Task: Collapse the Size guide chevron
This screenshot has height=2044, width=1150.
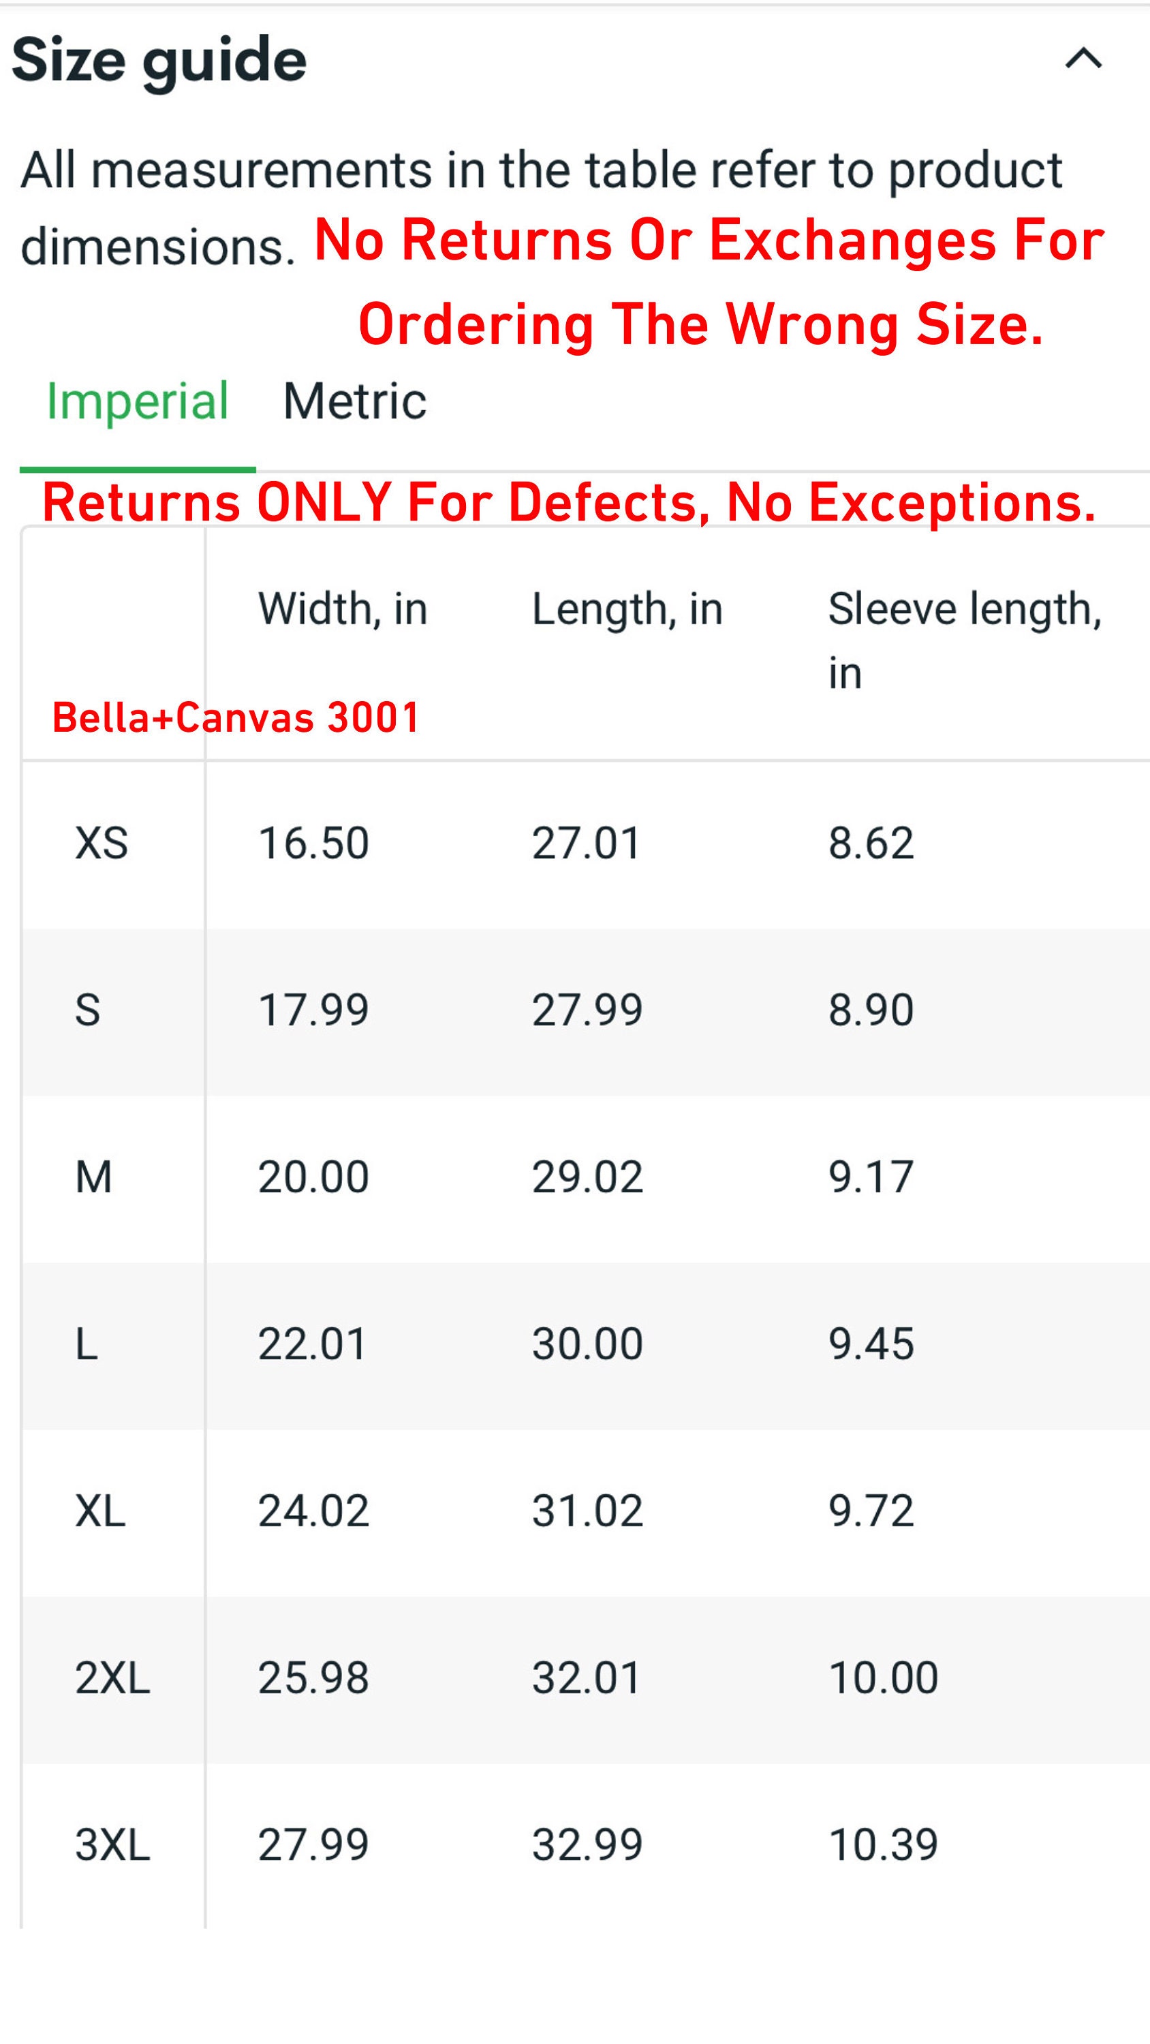Action: [x=1083, y=59]
